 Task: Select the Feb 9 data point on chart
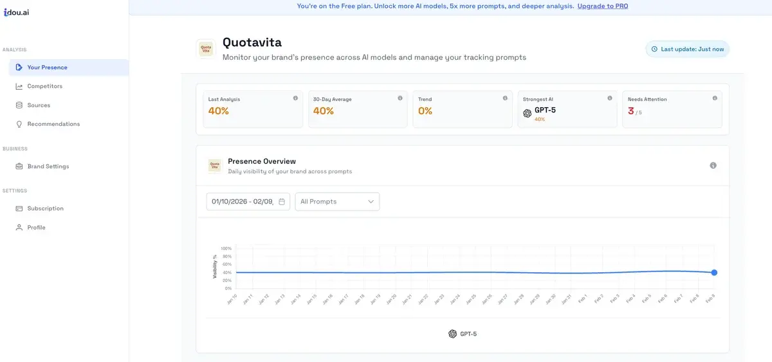(714, 273)
